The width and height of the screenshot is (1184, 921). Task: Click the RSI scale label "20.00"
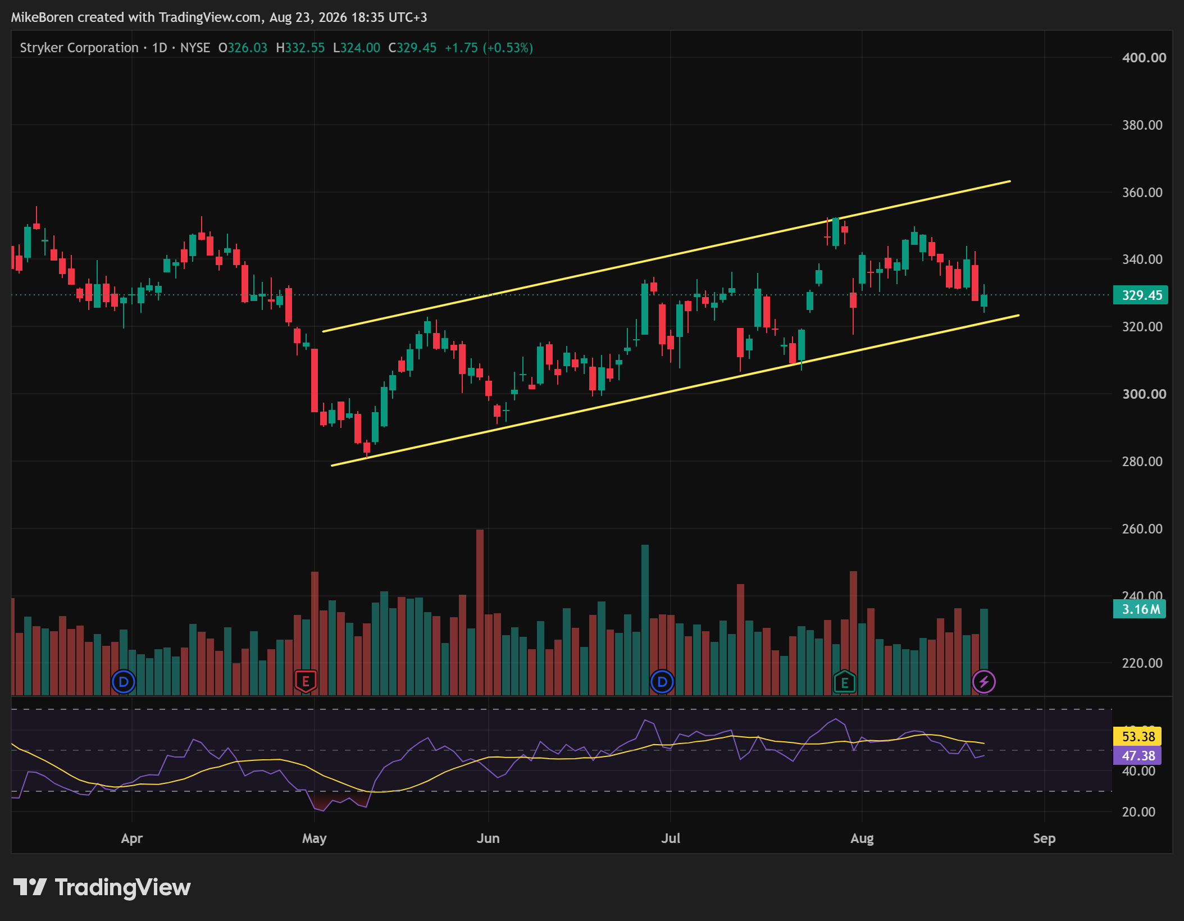[x=1139, y=811]
